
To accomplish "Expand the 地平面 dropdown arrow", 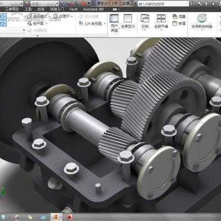I will click(46, 23).
